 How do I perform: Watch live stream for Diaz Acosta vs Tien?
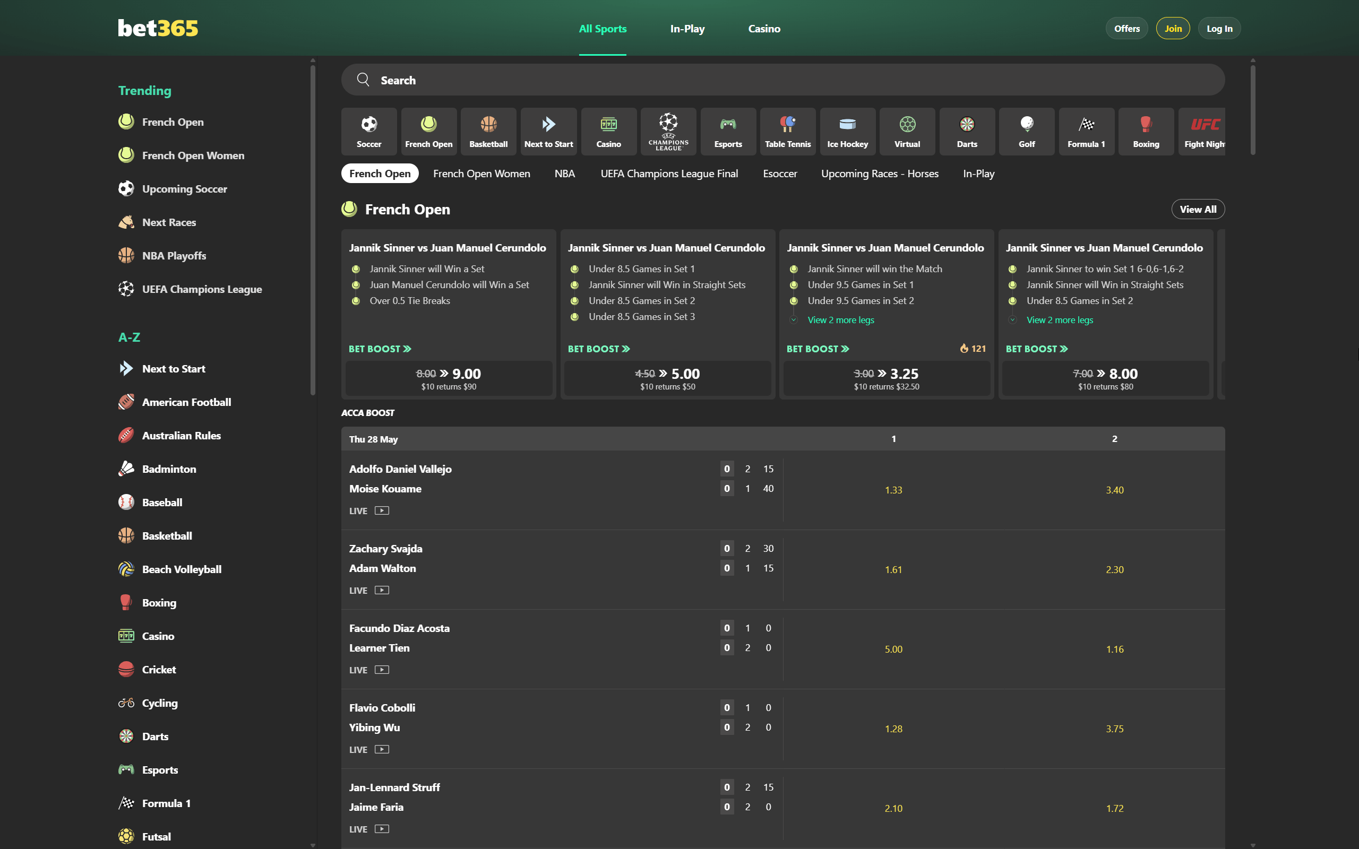tap(382, 670)
